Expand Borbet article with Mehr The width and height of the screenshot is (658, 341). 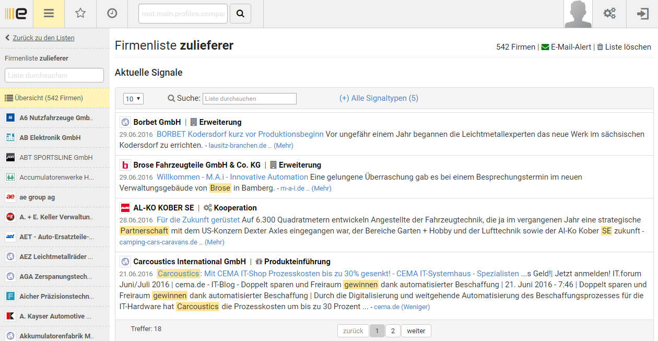coord(284,146)
